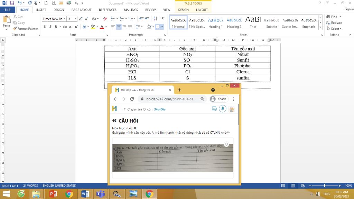Open Line Spacing dropdown

139,27
